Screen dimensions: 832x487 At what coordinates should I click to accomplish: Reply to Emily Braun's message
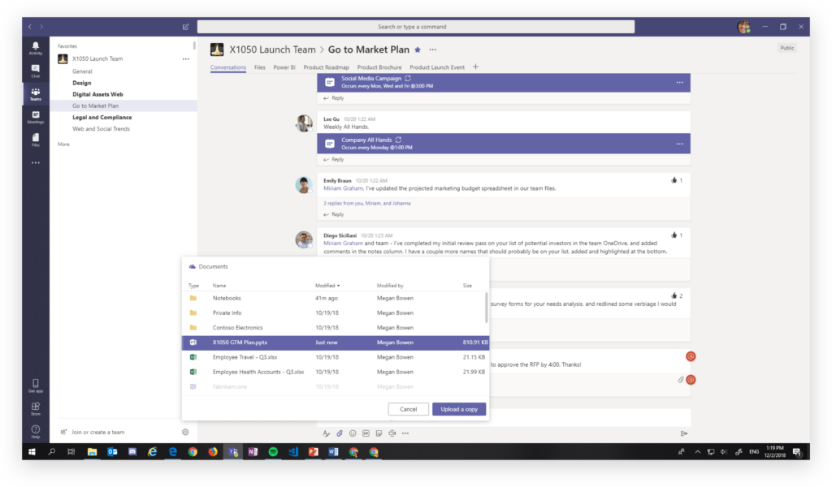click(334, 214)
